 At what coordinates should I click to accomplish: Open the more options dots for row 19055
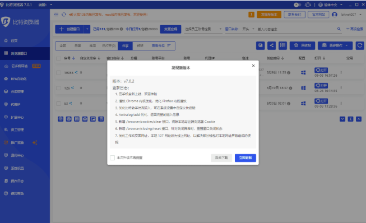pyautogui.click(x=341, y=72)
